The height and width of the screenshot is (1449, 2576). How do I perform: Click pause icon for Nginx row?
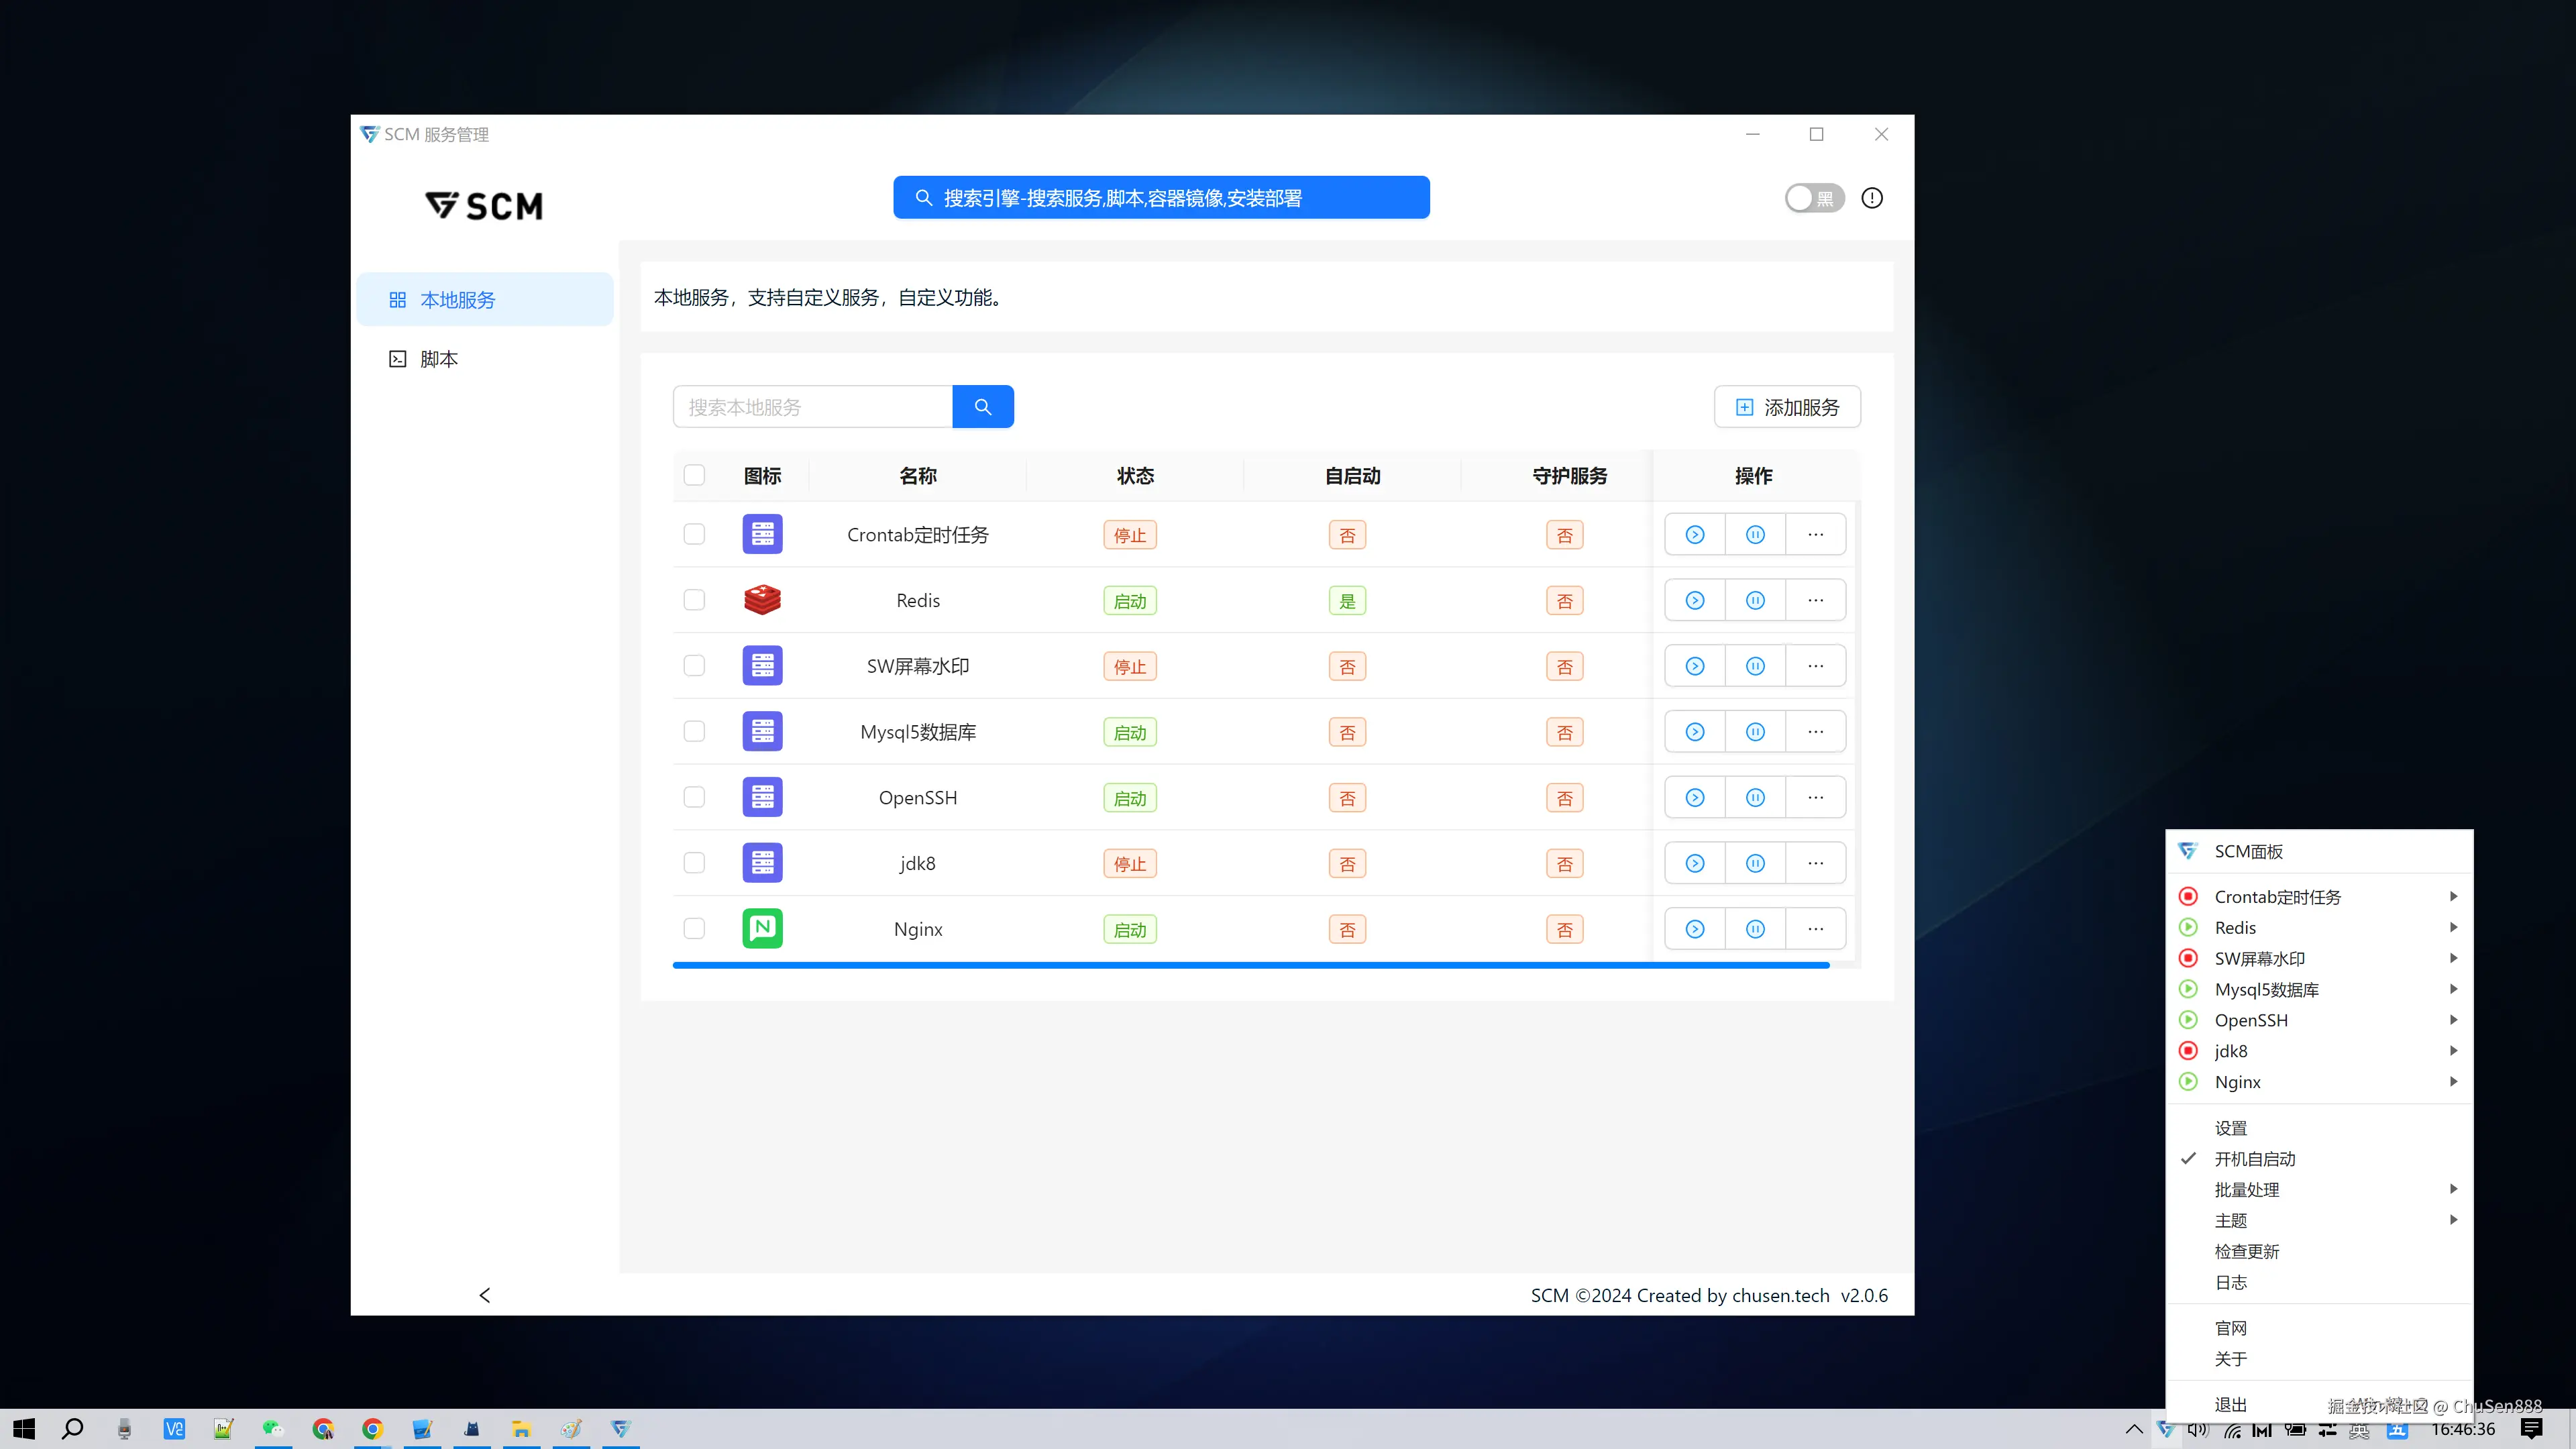point(1755,929)
